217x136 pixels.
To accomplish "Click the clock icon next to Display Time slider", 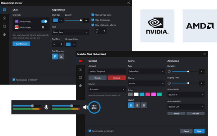I will coord(169,83).
